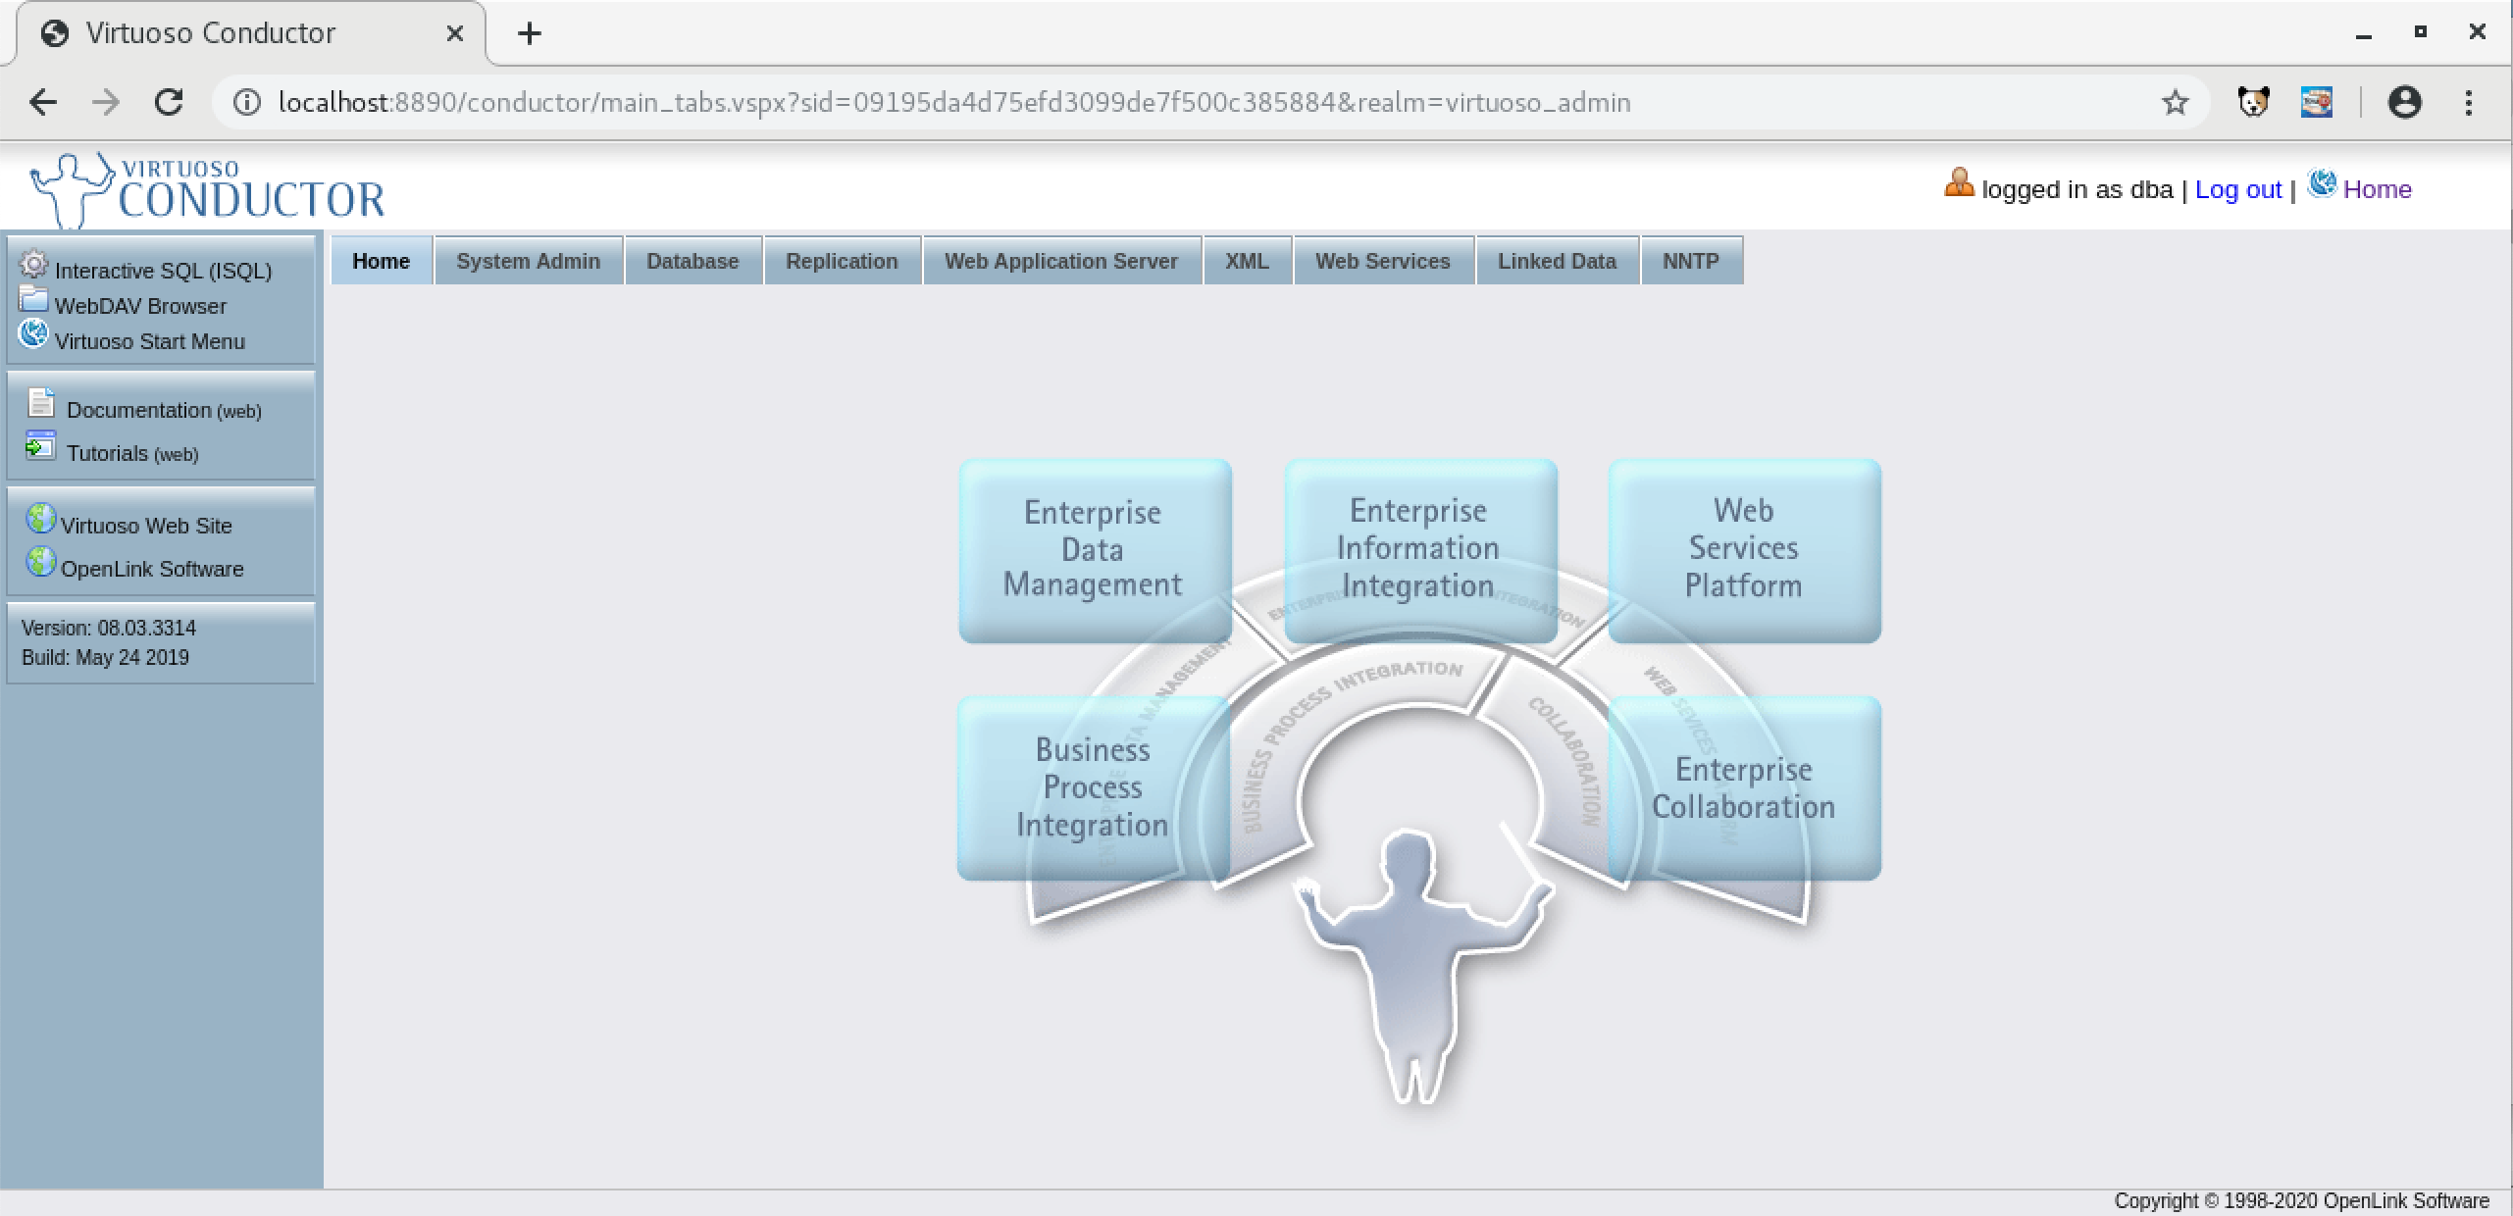Go to the Replication tab

pos(843,261)
